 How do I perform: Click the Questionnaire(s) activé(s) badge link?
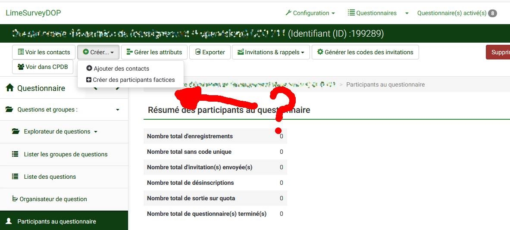point(457,13)
